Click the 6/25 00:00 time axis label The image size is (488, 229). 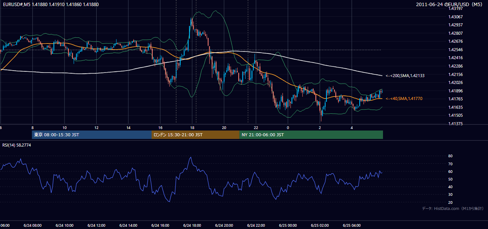tap(288, 225)
